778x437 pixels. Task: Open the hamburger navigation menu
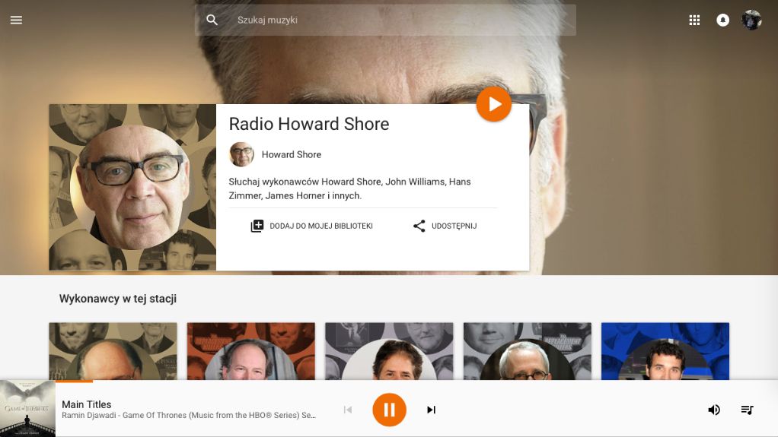click(x=17, y=20)
